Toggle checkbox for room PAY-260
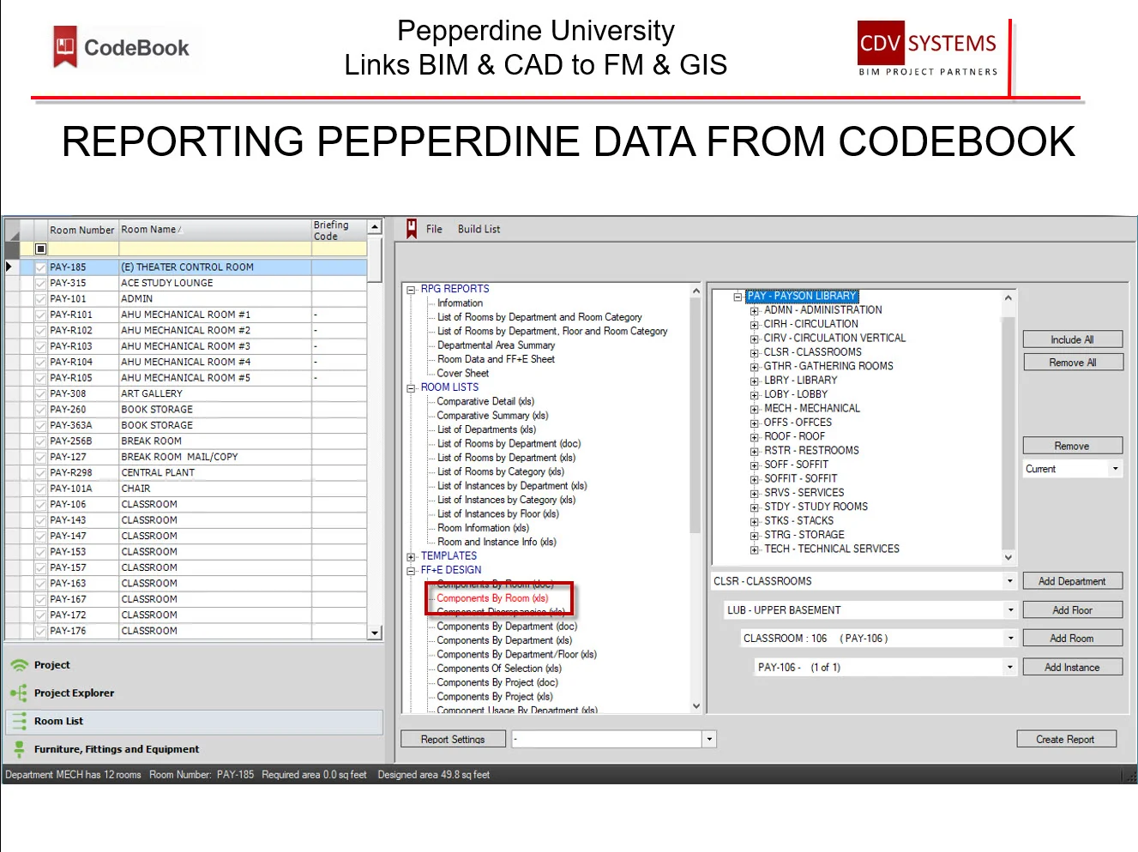This screenshot has width=1138, height=852. click(x=40, y=410)
